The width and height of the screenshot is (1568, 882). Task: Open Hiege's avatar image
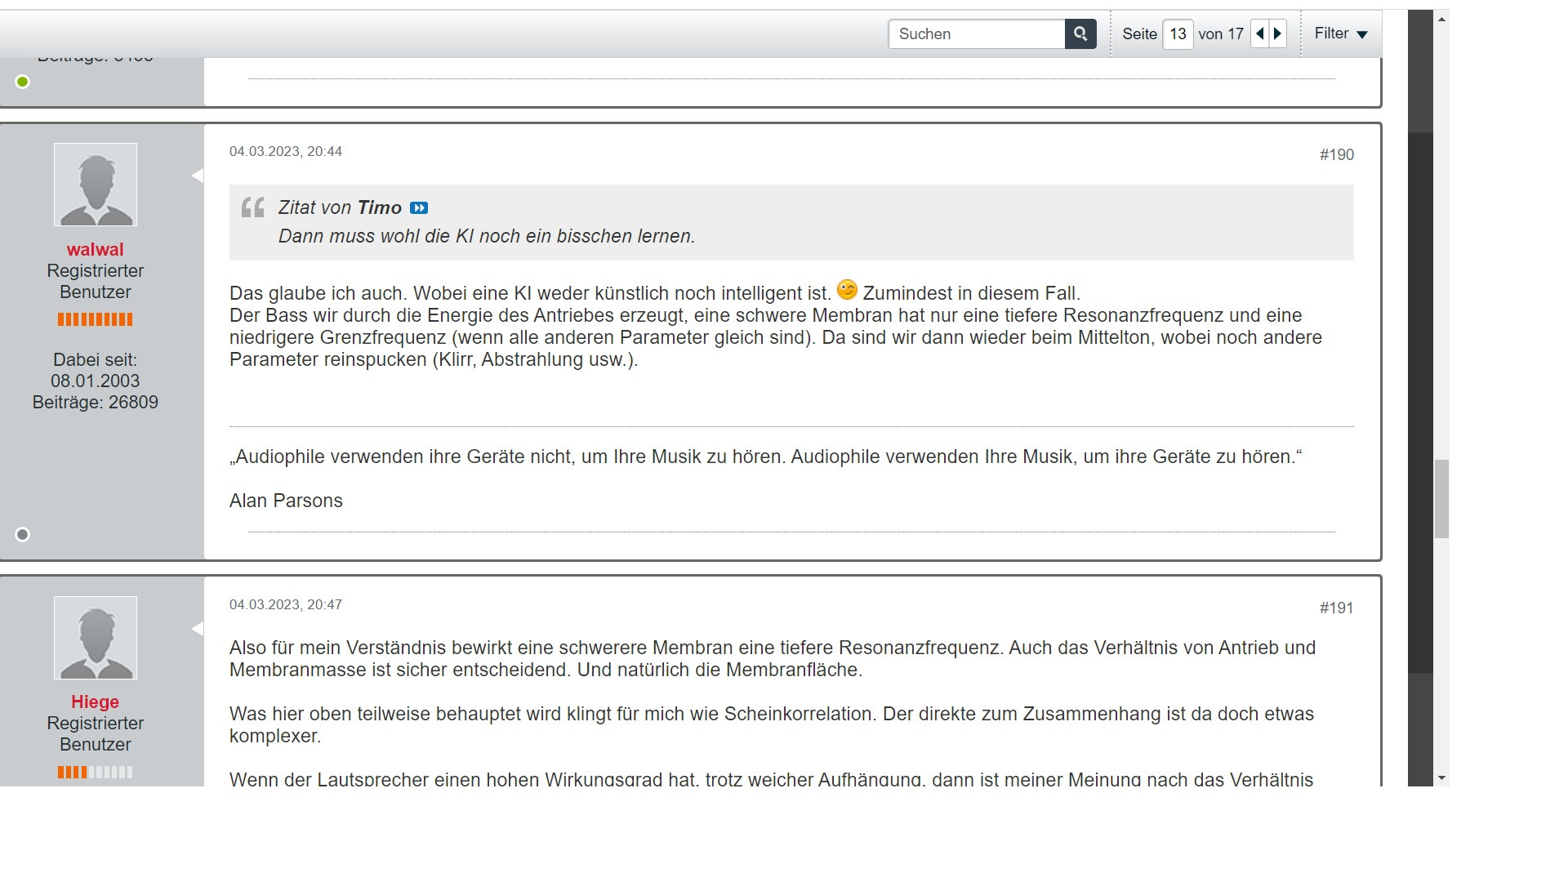[x=96, y=638]
